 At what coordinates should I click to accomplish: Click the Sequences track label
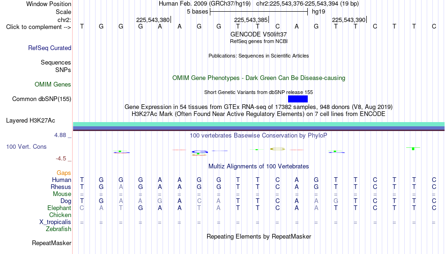(x=56, y=62)
